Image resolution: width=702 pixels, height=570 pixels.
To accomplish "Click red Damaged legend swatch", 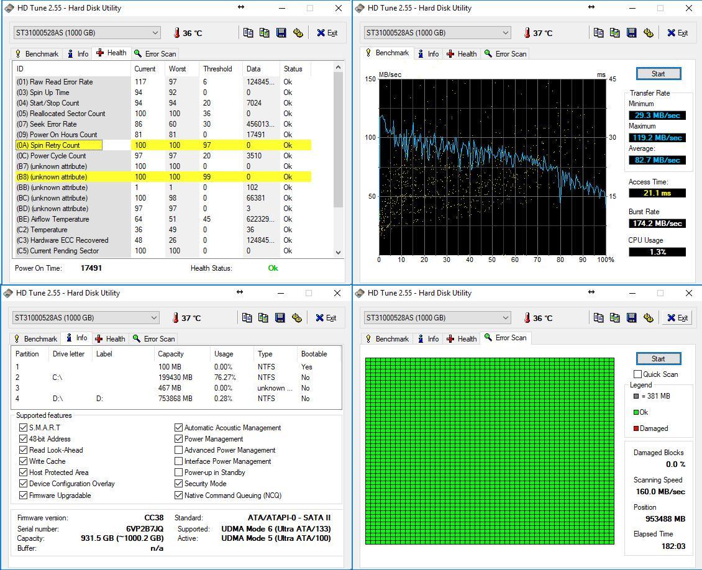I will 636,428.
